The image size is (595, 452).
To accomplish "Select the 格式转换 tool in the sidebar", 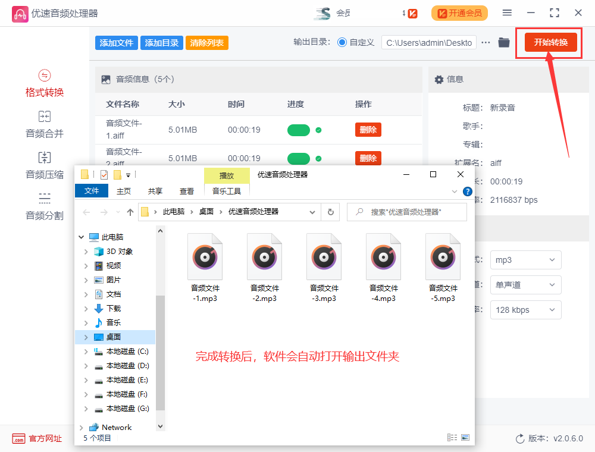I will pyautogui.click(x=44, y=84).
